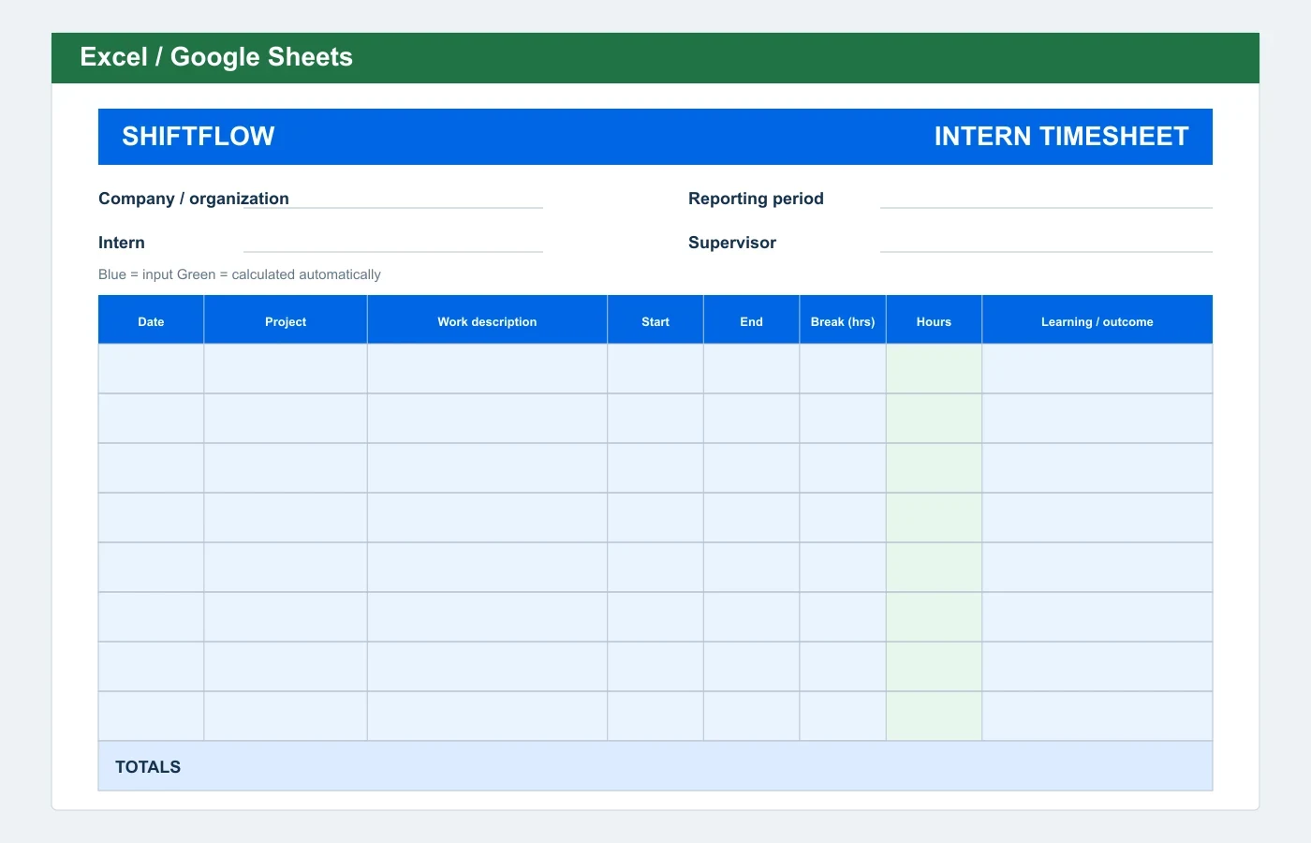Select the Break (hrs) column header
The width and height of the screenshot is (1311, 843).
point(843,321)
